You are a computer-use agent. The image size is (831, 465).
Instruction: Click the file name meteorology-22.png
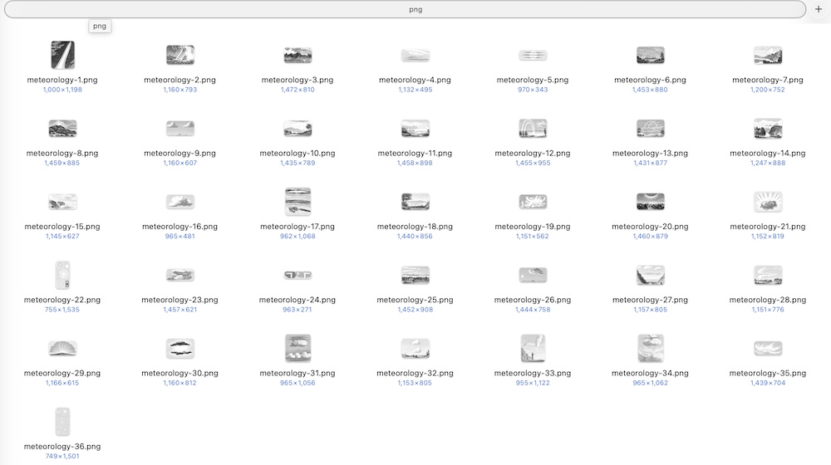[x=62, y=300]
